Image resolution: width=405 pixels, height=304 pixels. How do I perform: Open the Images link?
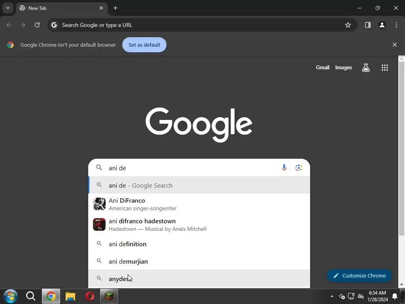(x=344, y=67)
